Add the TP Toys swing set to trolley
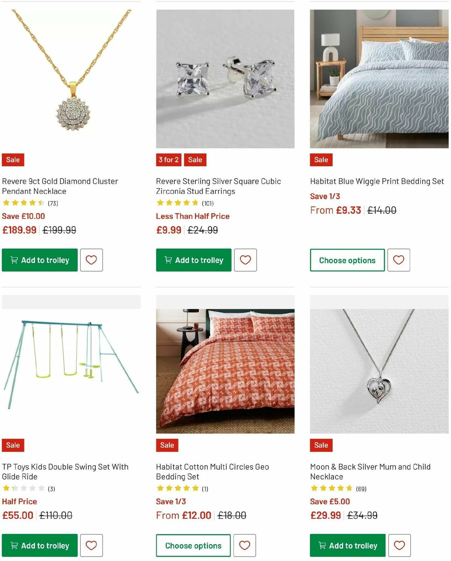This screenshot has height=561, width=451. pos(39,545)
